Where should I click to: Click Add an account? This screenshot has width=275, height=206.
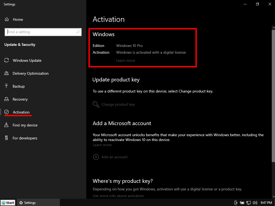114,157
